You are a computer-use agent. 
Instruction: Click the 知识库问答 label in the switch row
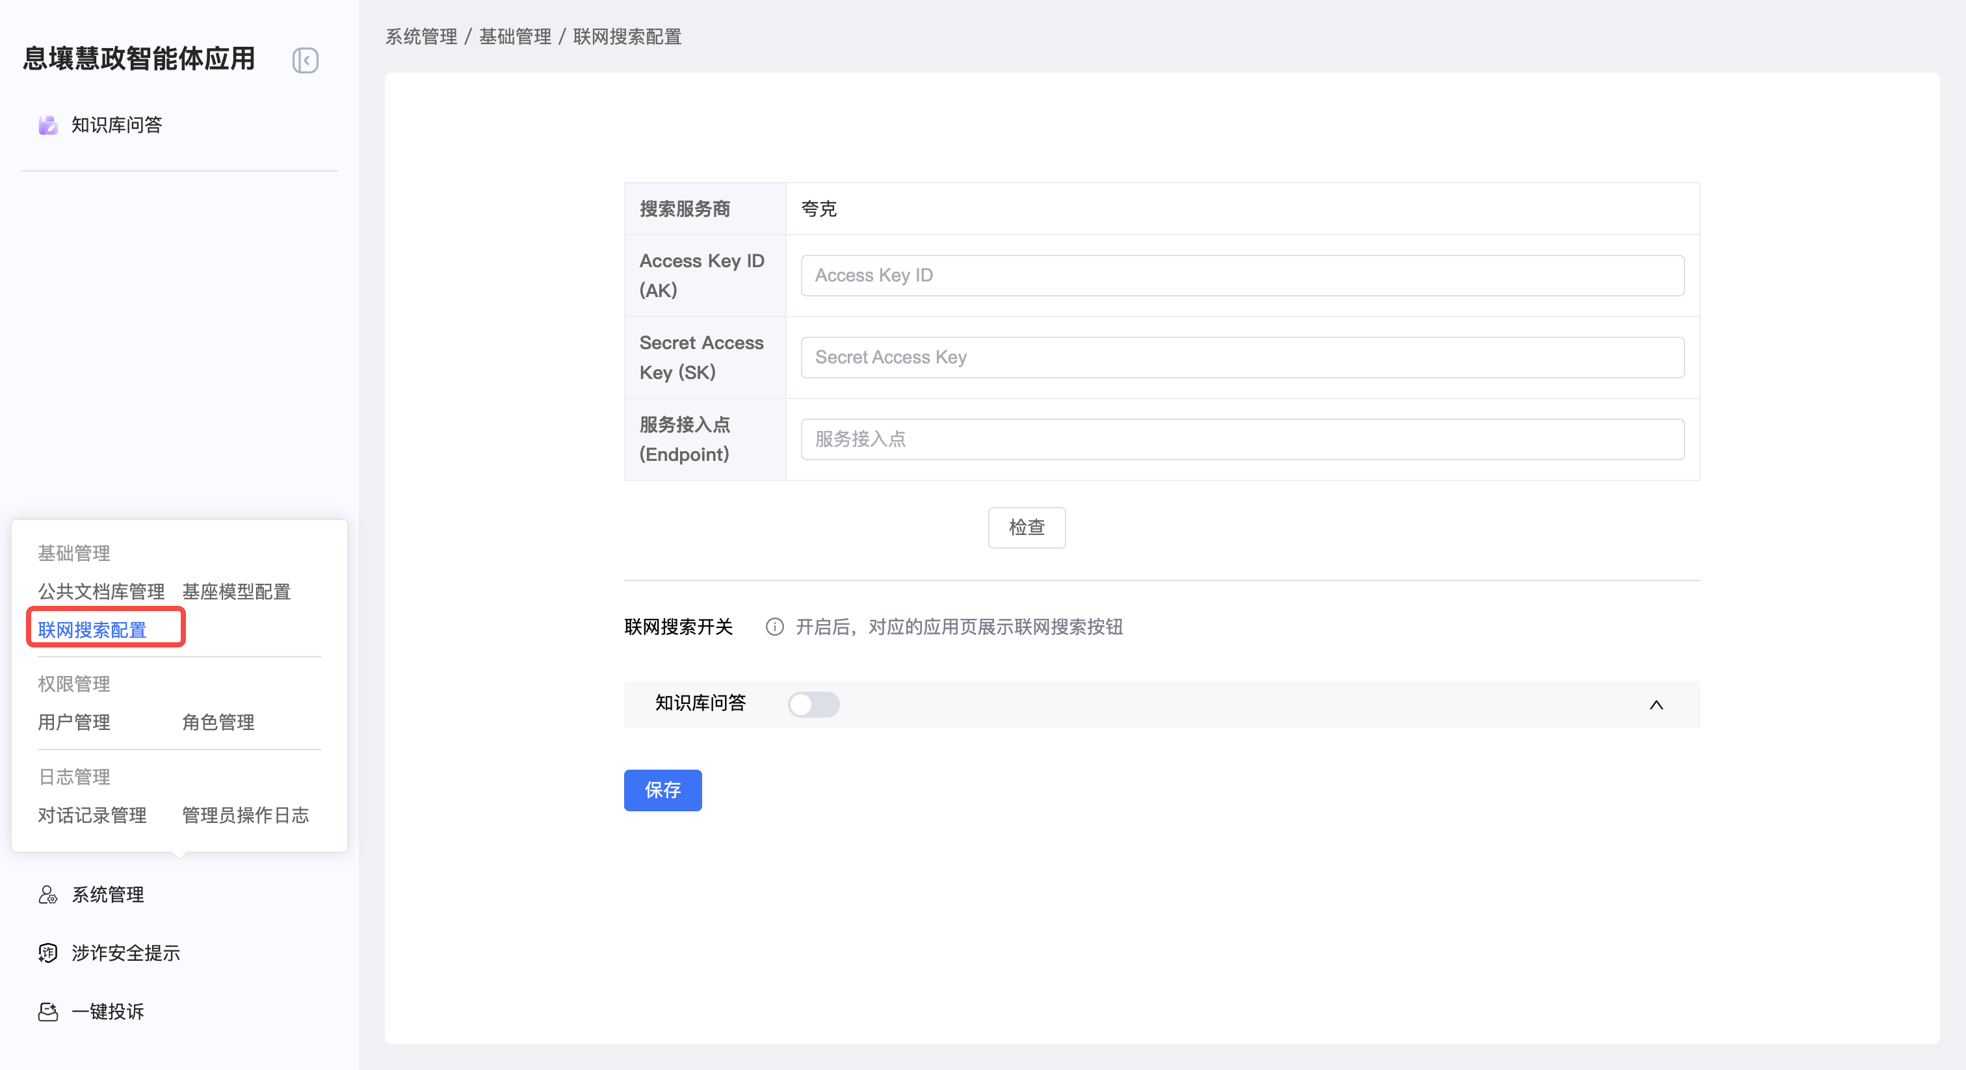[x=700, y=703]
